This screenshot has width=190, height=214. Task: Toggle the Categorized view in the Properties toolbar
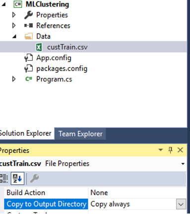point(4,178)
